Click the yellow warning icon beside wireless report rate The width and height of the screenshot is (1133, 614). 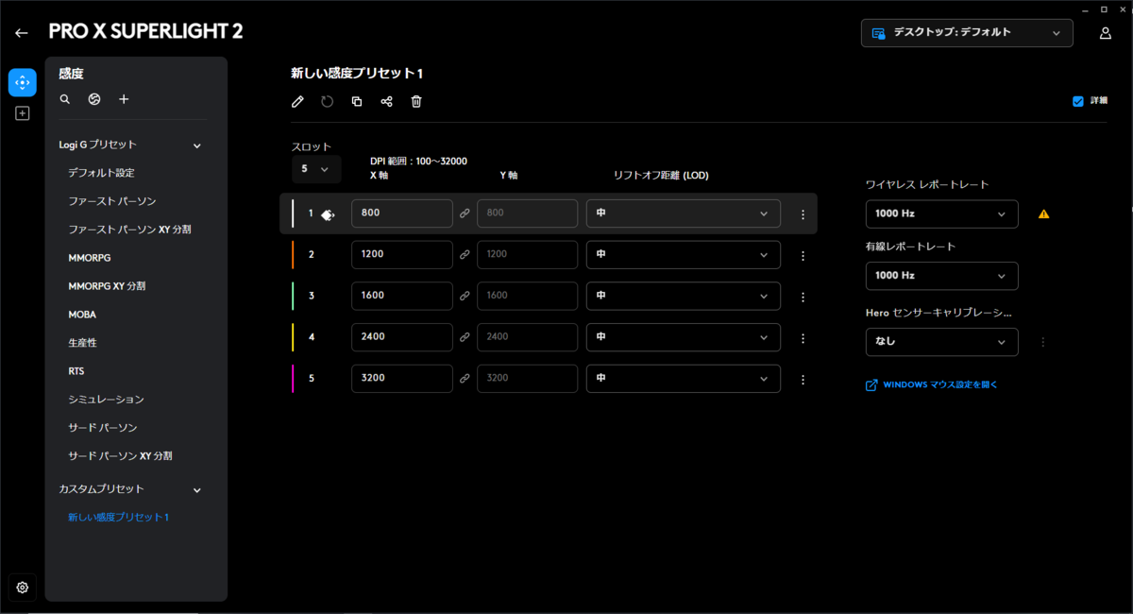1043,214
